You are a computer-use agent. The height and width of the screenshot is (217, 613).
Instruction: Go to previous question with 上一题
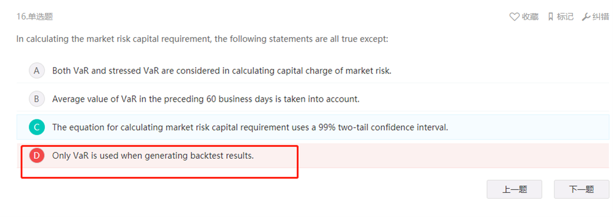point(514,189)
